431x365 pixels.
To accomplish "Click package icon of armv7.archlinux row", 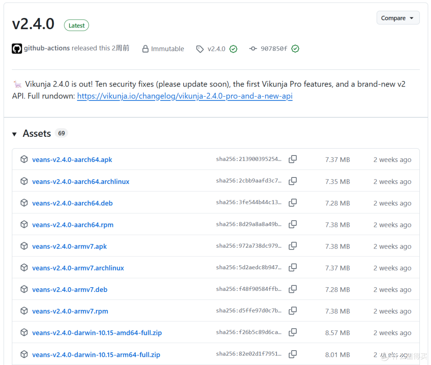I will [x=24, y=267].
